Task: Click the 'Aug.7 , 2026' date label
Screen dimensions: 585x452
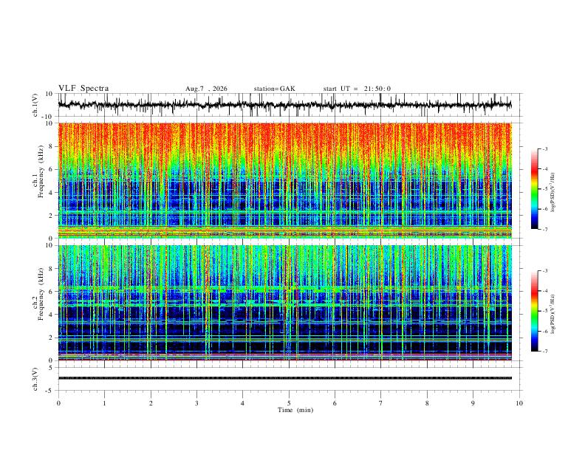Action: (x=206, y=89)
